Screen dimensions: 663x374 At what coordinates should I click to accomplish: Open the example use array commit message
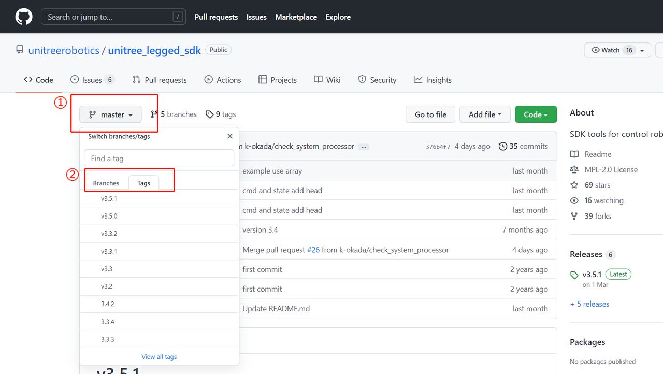272,171
